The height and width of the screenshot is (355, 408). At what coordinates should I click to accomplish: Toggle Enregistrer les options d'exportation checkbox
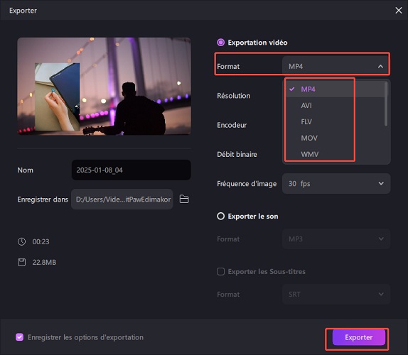click(19, 337)
